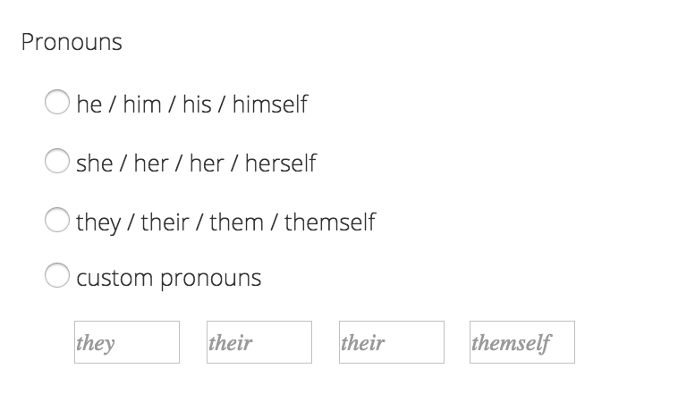Click the "she / her / her / herself" label text
Viewport: 678px width, 402px height.
coord(196,163)
